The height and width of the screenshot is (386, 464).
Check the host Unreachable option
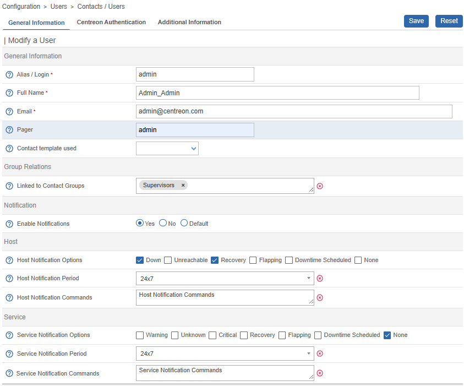pyautogui.click(x=168, y=260)
